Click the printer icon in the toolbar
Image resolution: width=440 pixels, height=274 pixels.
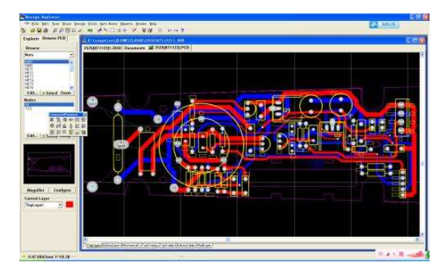45,31
